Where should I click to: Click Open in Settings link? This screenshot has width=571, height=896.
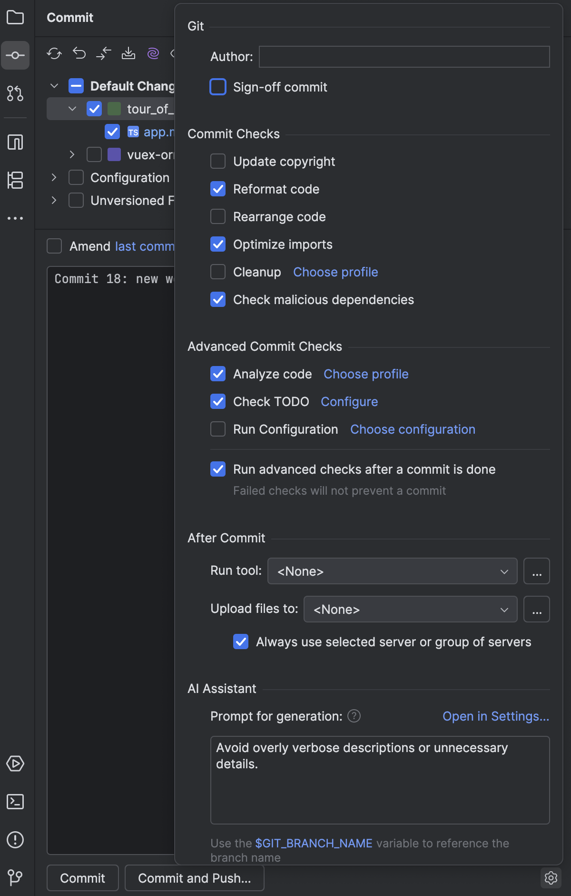[x=496, y=716]
